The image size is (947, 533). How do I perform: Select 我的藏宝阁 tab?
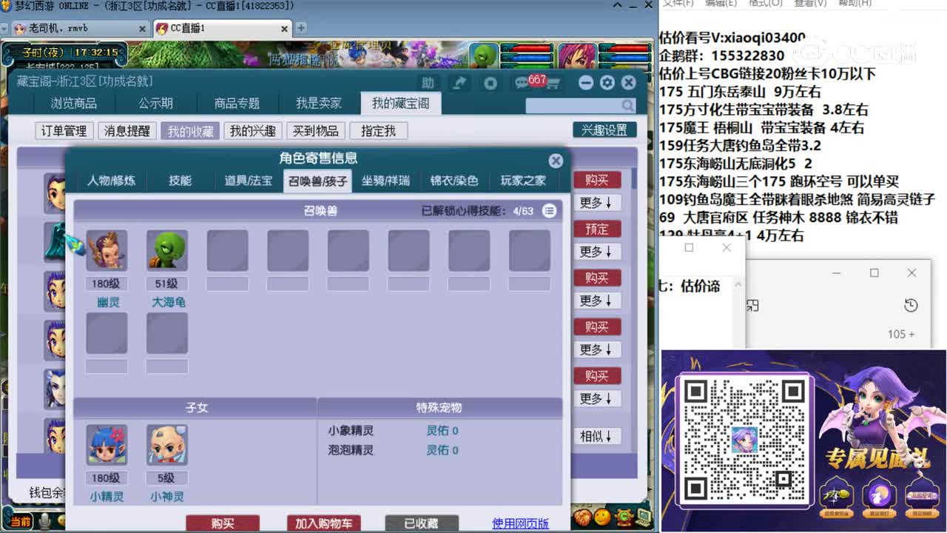tap(400, 104)
